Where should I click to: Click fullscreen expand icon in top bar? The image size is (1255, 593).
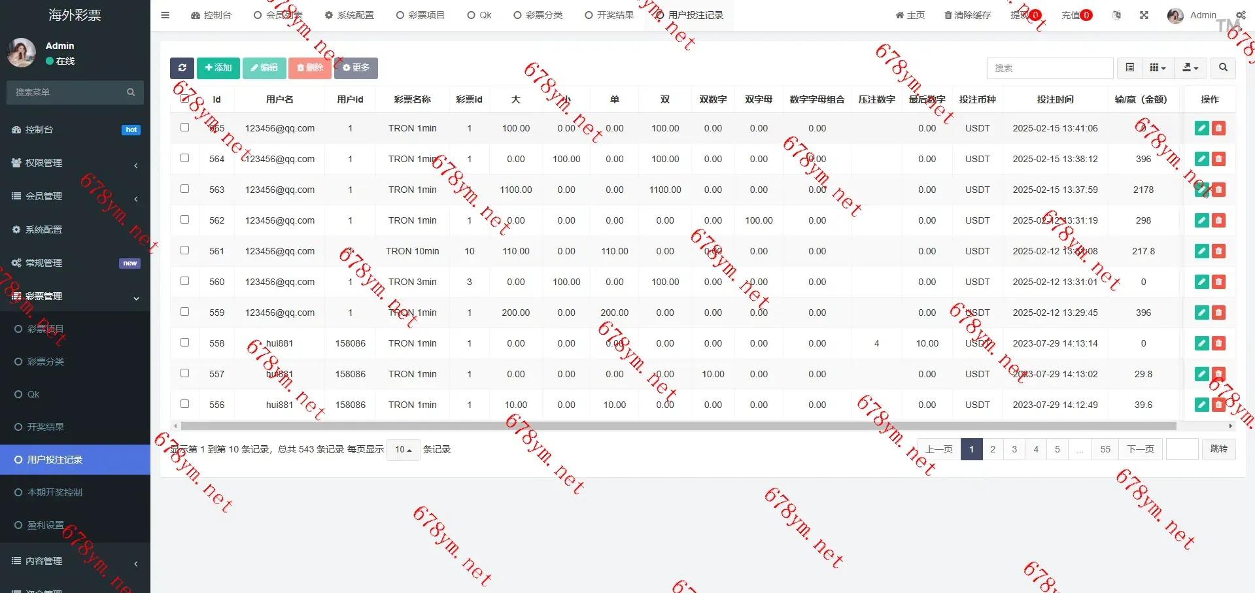[1144, 15]
